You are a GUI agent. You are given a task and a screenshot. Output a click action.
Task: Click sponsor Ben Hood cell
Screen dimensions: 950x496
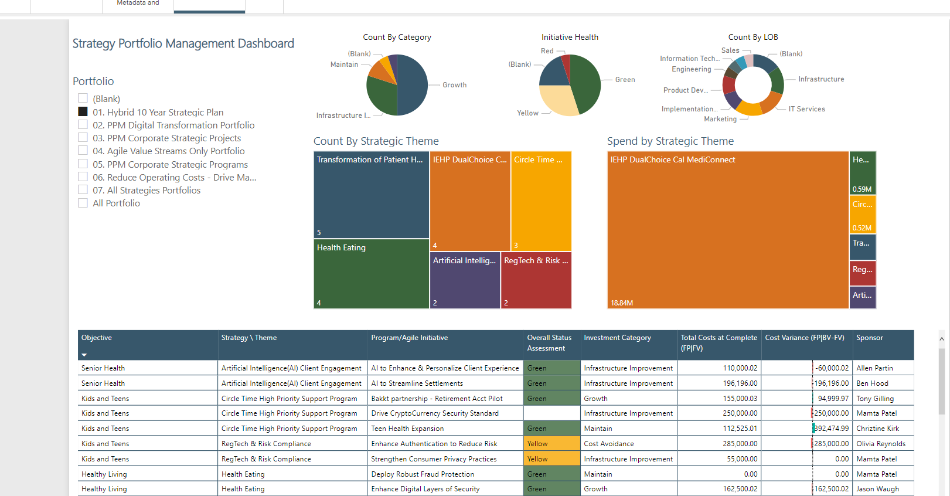883,383
